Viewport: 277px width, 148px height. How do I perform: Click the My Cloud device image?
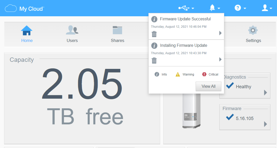tap(192, 111)
